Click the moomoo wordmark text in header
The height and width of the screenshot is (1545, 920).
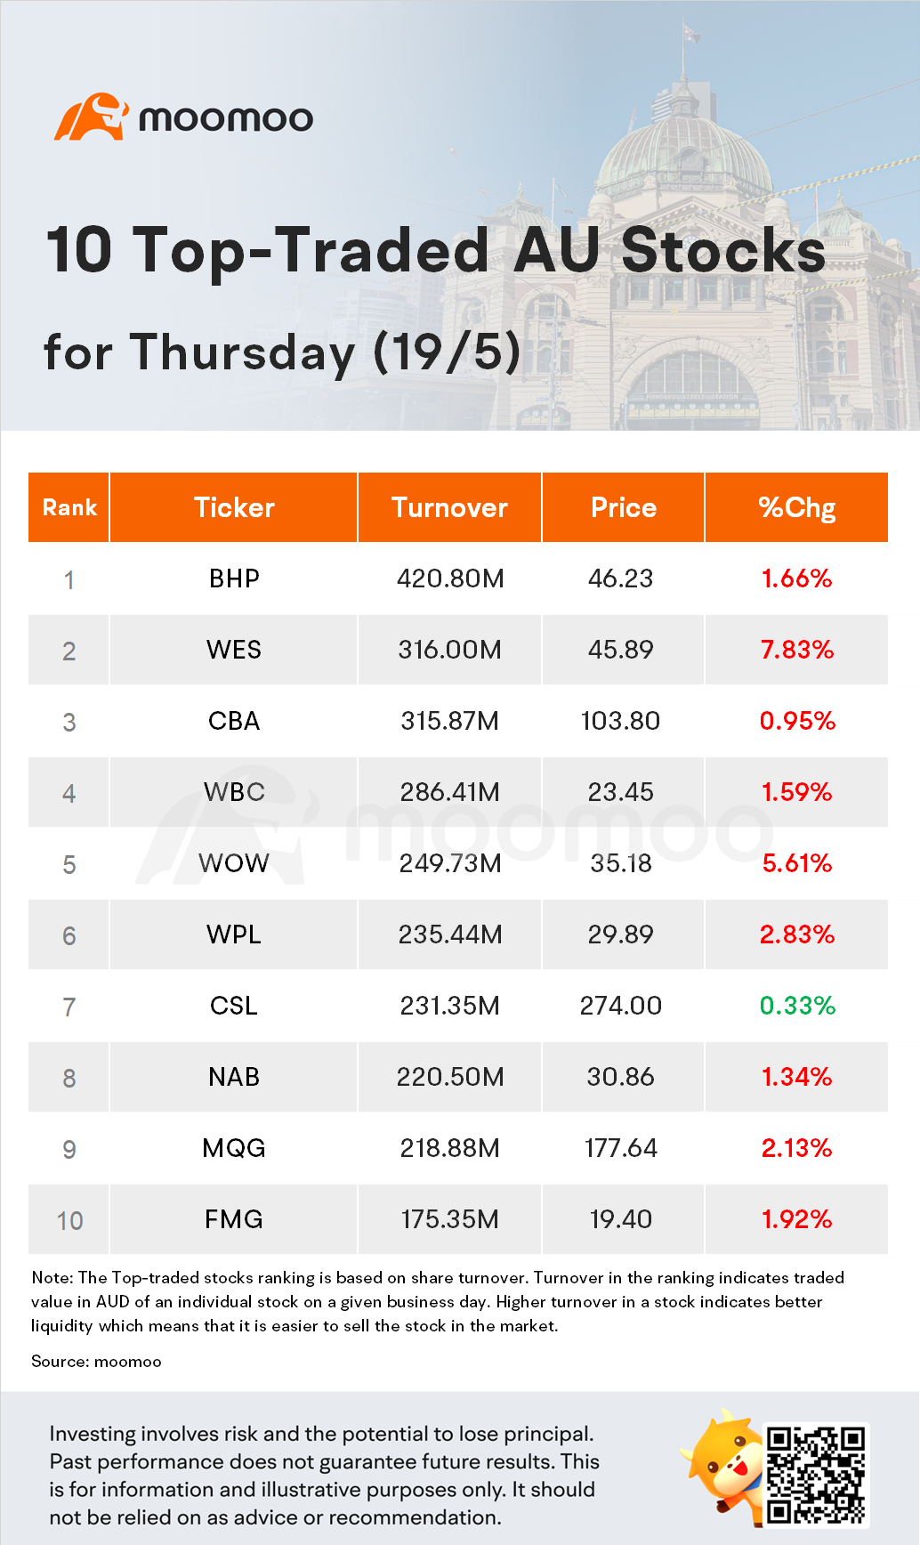point(226,118)
